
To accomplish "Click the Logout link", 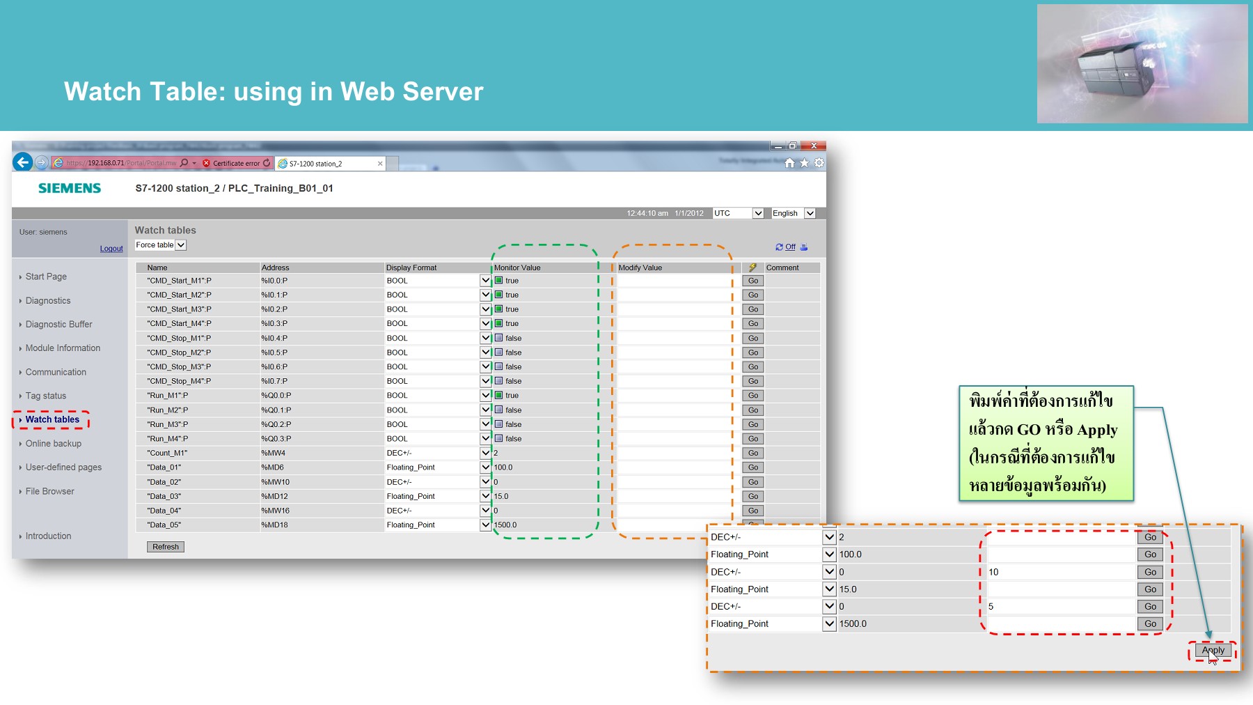I will pyautogui.click(x=111, y=249).
